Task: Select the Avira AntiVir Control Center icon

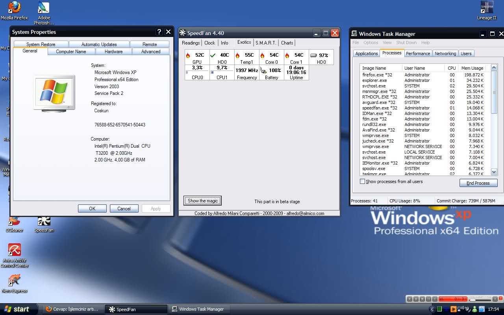Action: [15, 256]
